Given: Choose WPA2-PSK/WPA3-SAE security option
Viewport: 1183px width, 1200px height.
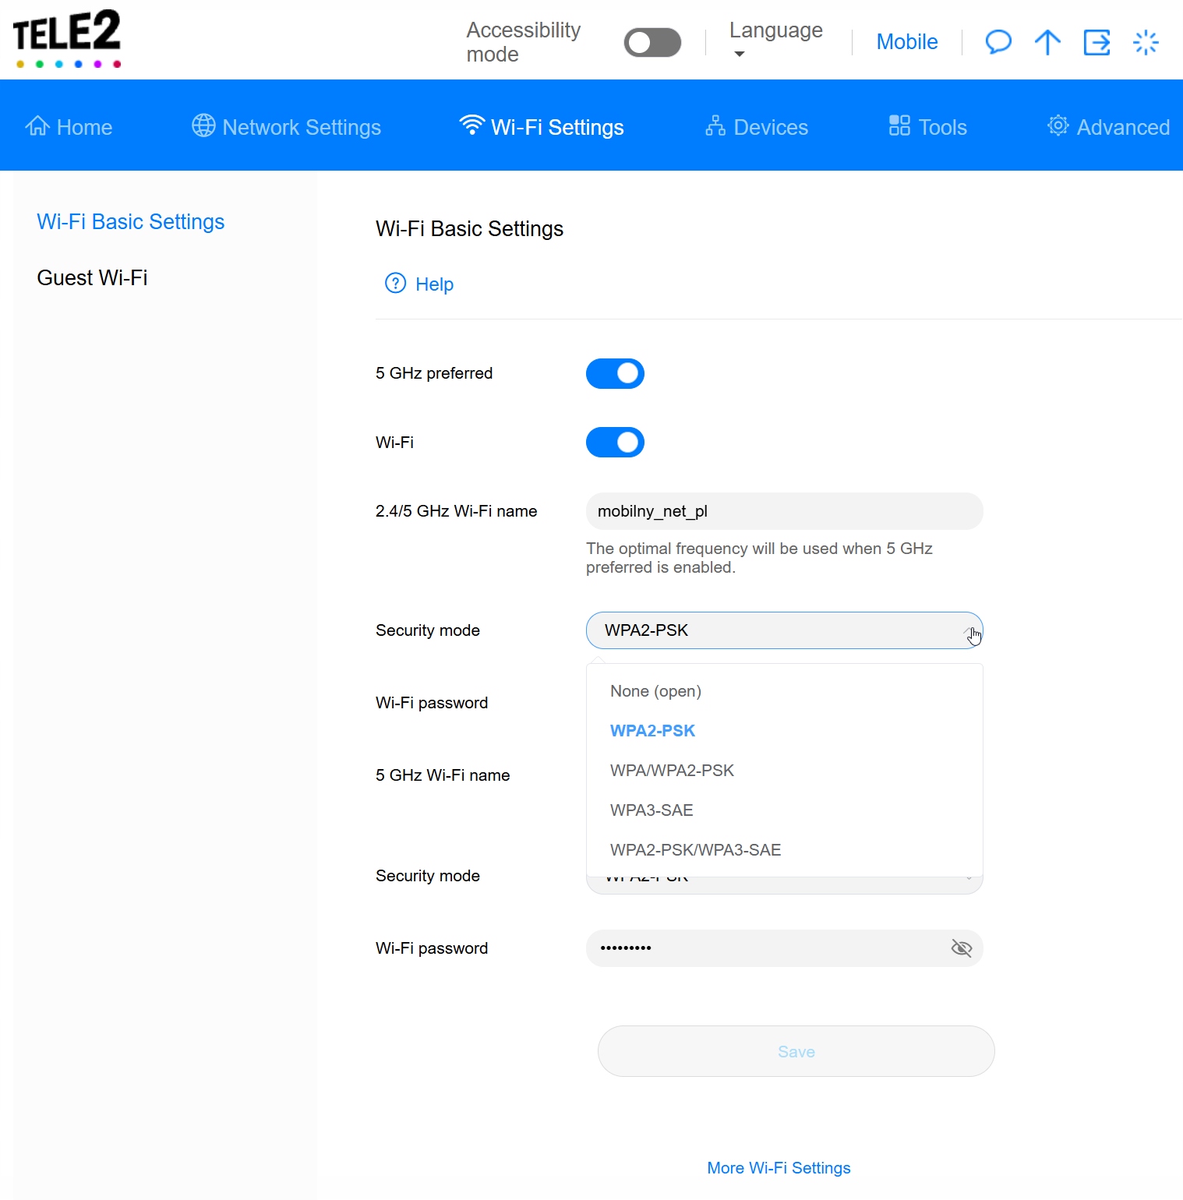Looking at the screenshot, I should (x=695, y=850).
